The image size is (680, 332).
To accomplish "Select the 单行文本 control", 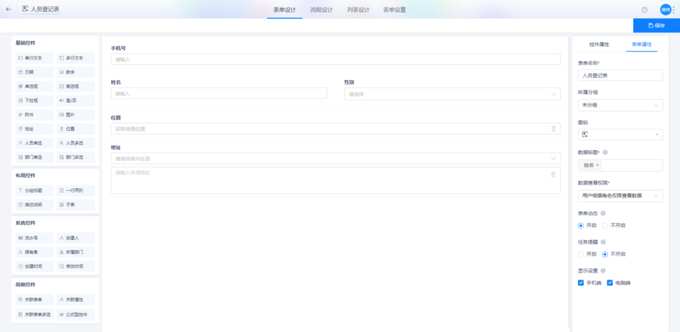I will pyautogui.click(x=34, y=58).
